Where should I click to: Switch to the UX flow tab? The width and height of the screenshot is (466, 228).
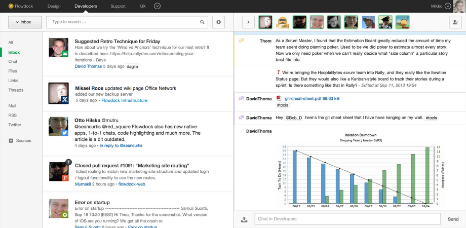click(x=143, y=6)
